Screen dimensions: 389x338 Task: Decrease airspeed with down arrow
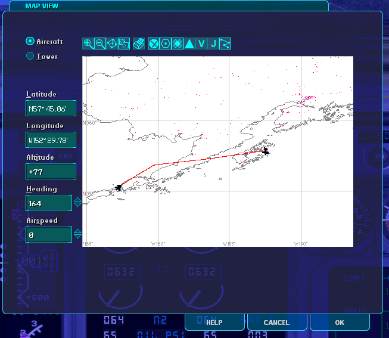(x=77, y=237)
